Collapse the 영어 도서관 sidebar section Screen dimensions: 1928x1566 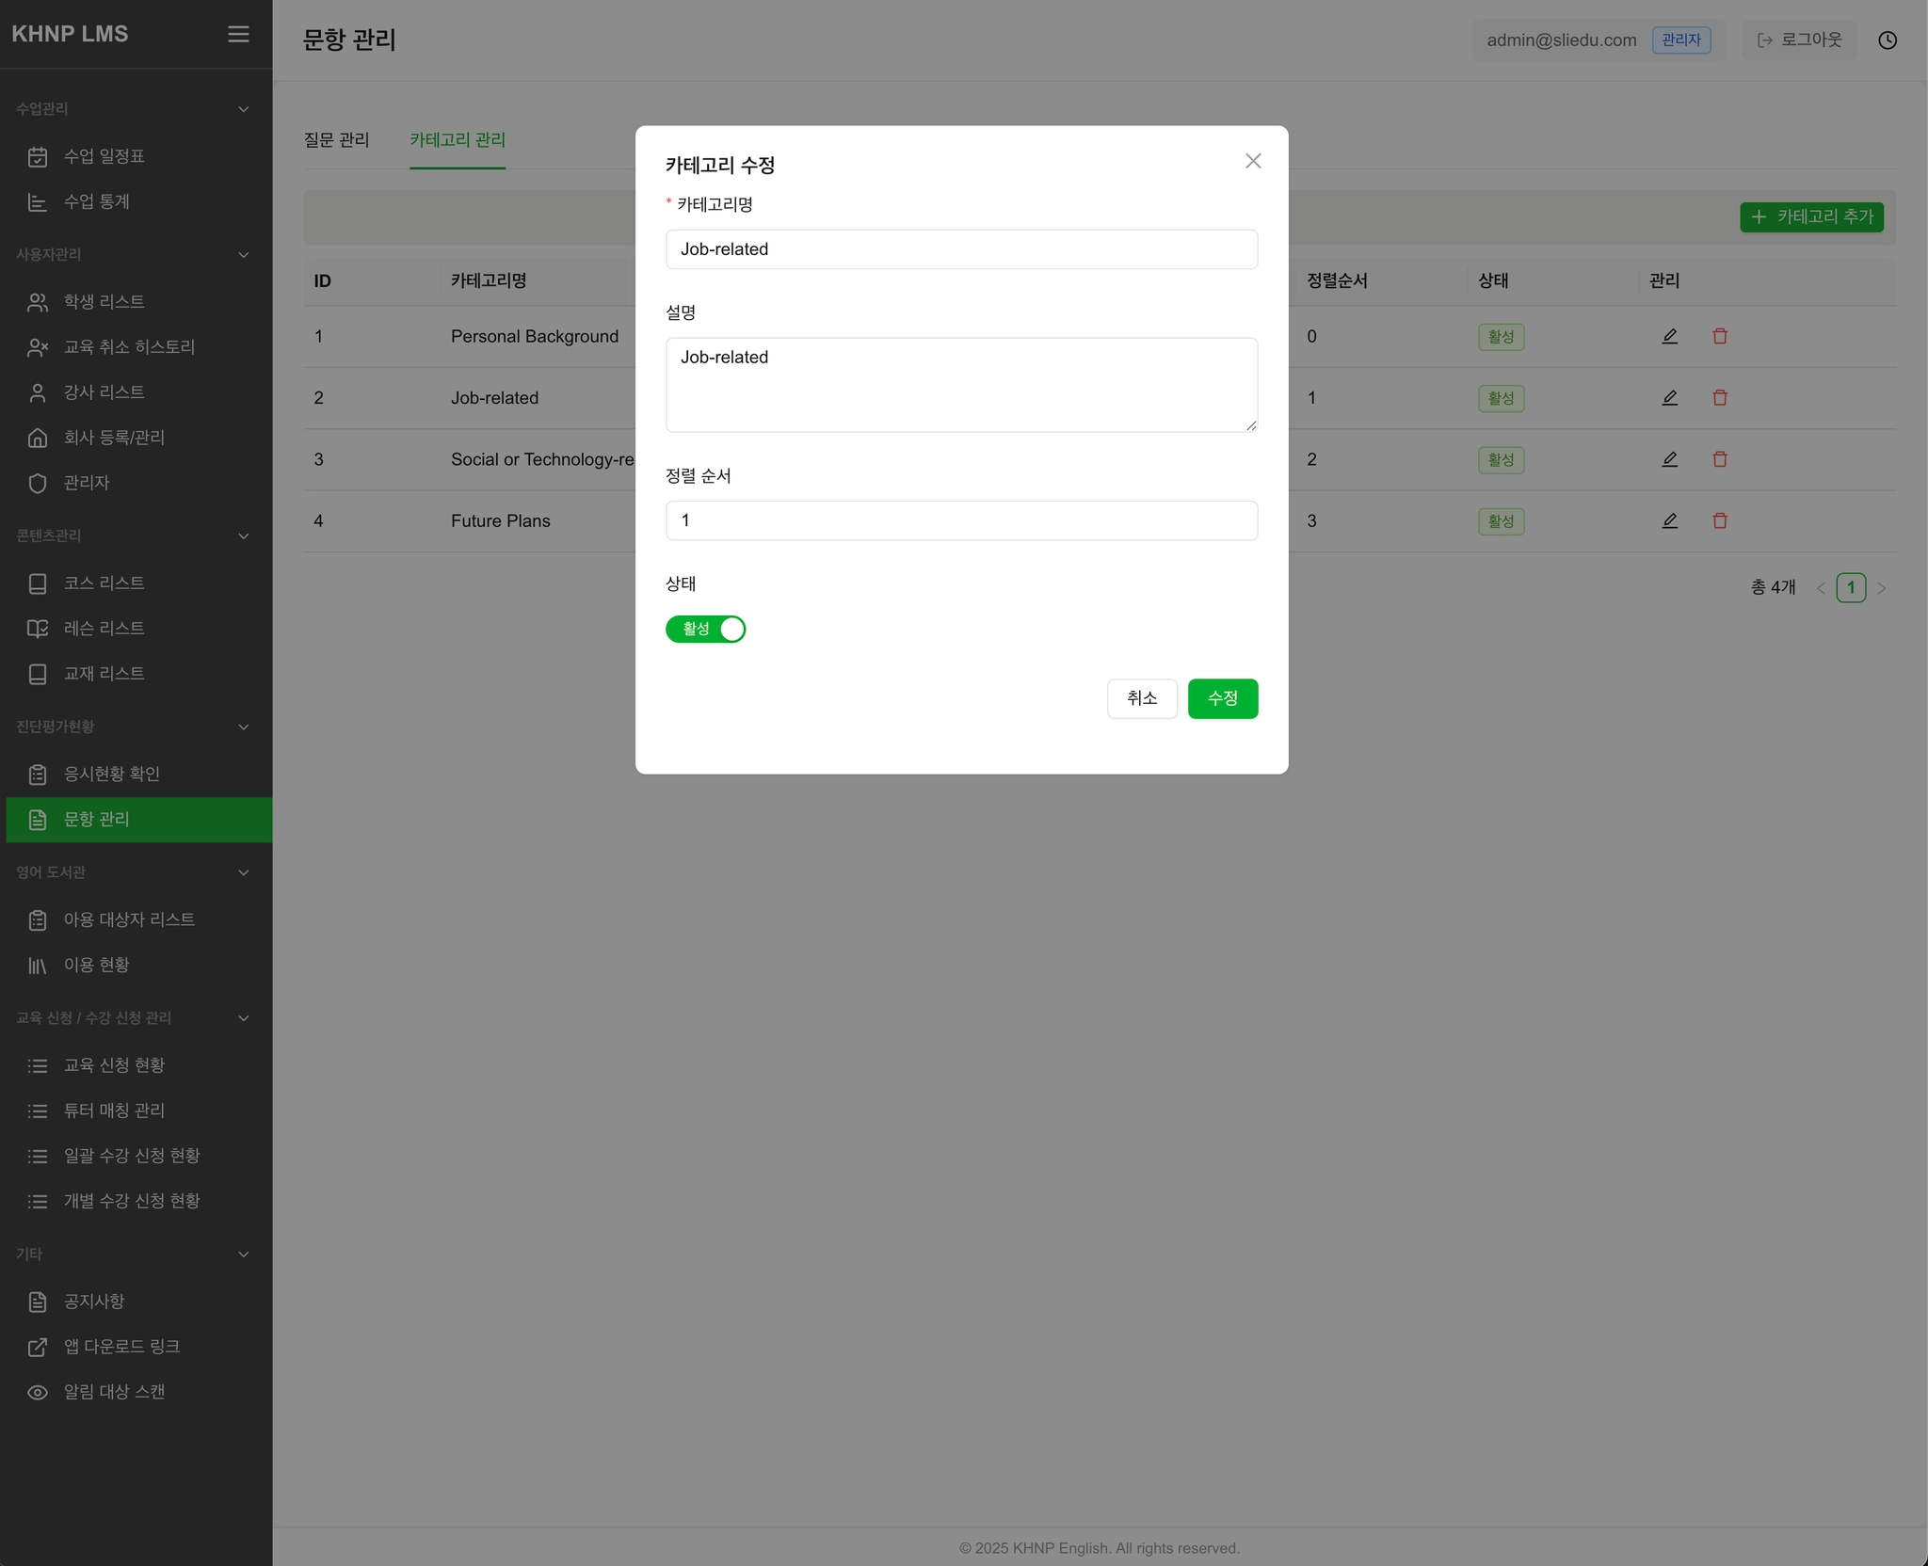(244, 872)
